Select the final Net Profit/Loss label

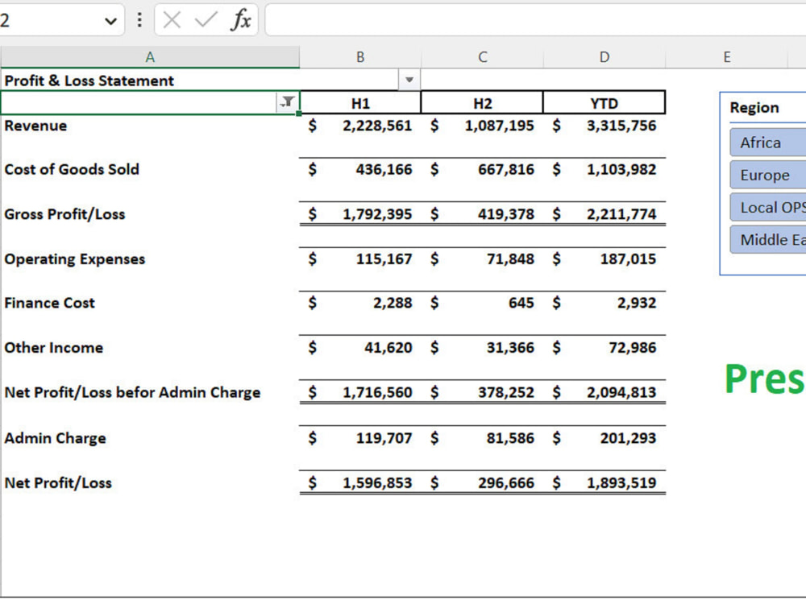[58, 483]
